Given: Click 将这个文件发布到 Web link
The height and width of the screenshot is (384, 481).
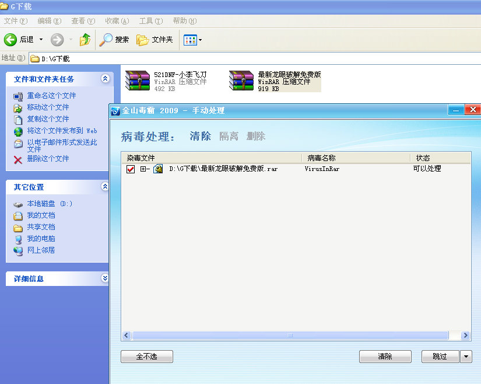Looking at the screenshot, I should (x=62, y=131).
